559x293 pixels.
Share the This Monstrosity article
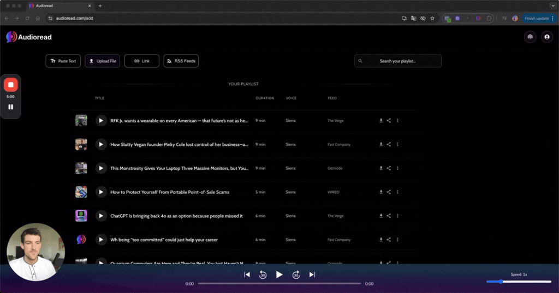point(389,168)
